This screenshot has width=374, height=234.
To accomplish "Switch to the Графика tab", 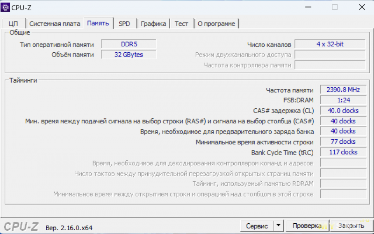I will [x=153, y=24].
